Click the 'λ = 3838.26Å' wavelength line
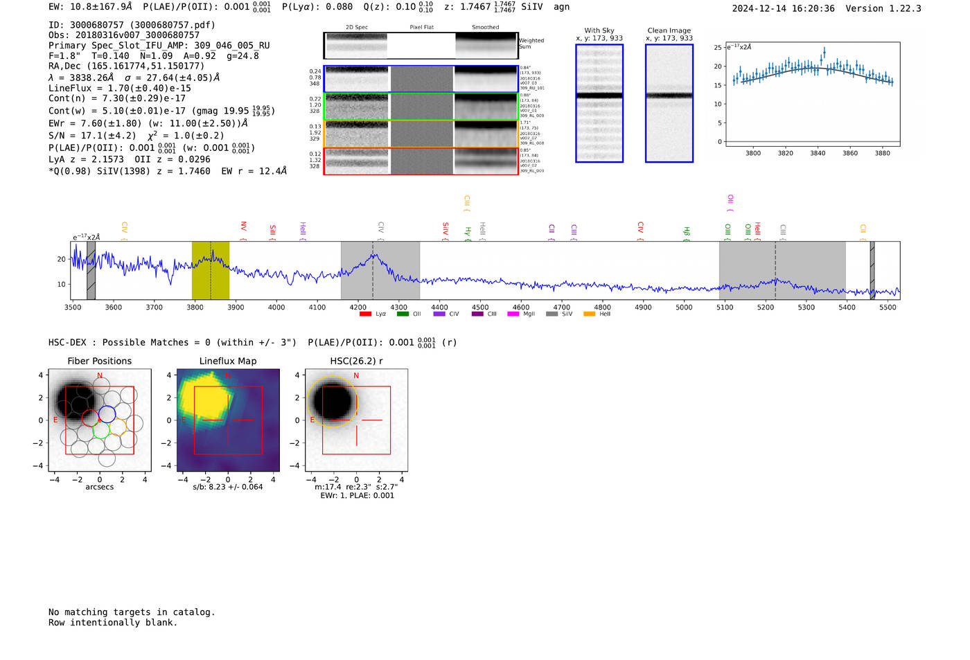 pyautogui.click(x=81, y=78)
